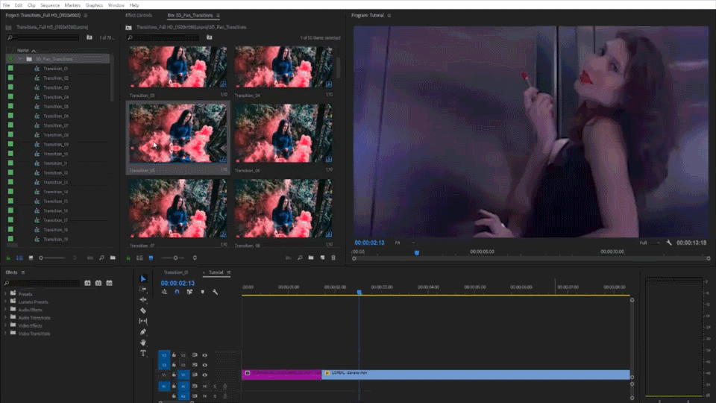Toggle V2 track eye visibility
The image size is (716, 403).
coord(204,365)
